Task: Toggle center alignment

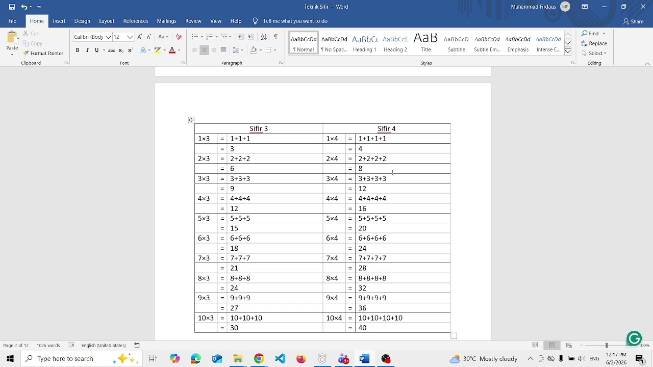Action: click(x=204, y=50)
